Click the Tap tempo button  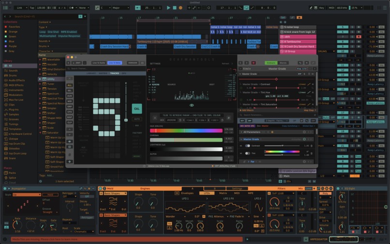(32, 8)
